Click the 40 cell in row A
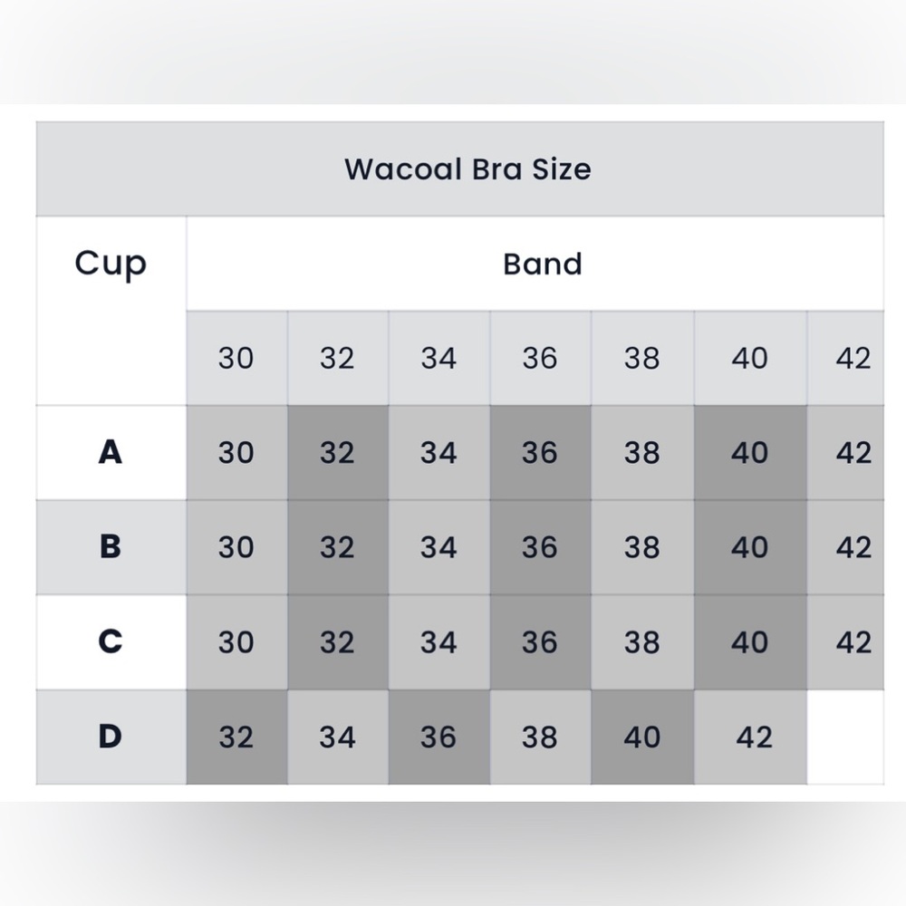This screenshot has width=906, height=906. click(x=750, y=452)
